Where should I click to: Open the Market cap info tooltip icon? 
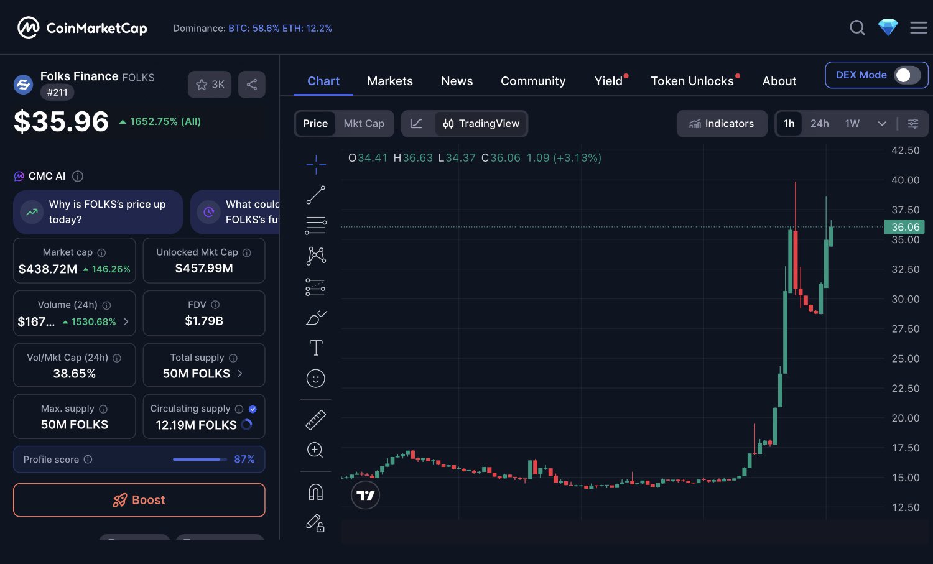[x=101, y=252]
